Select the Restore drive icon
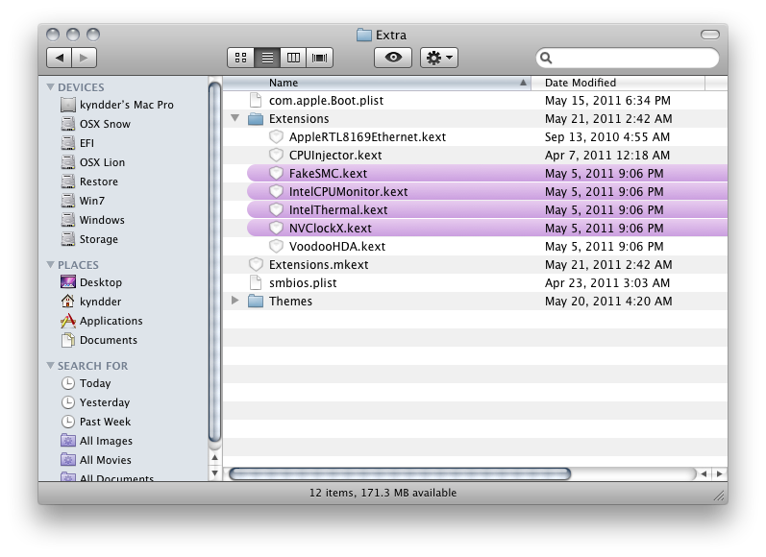 68,182
